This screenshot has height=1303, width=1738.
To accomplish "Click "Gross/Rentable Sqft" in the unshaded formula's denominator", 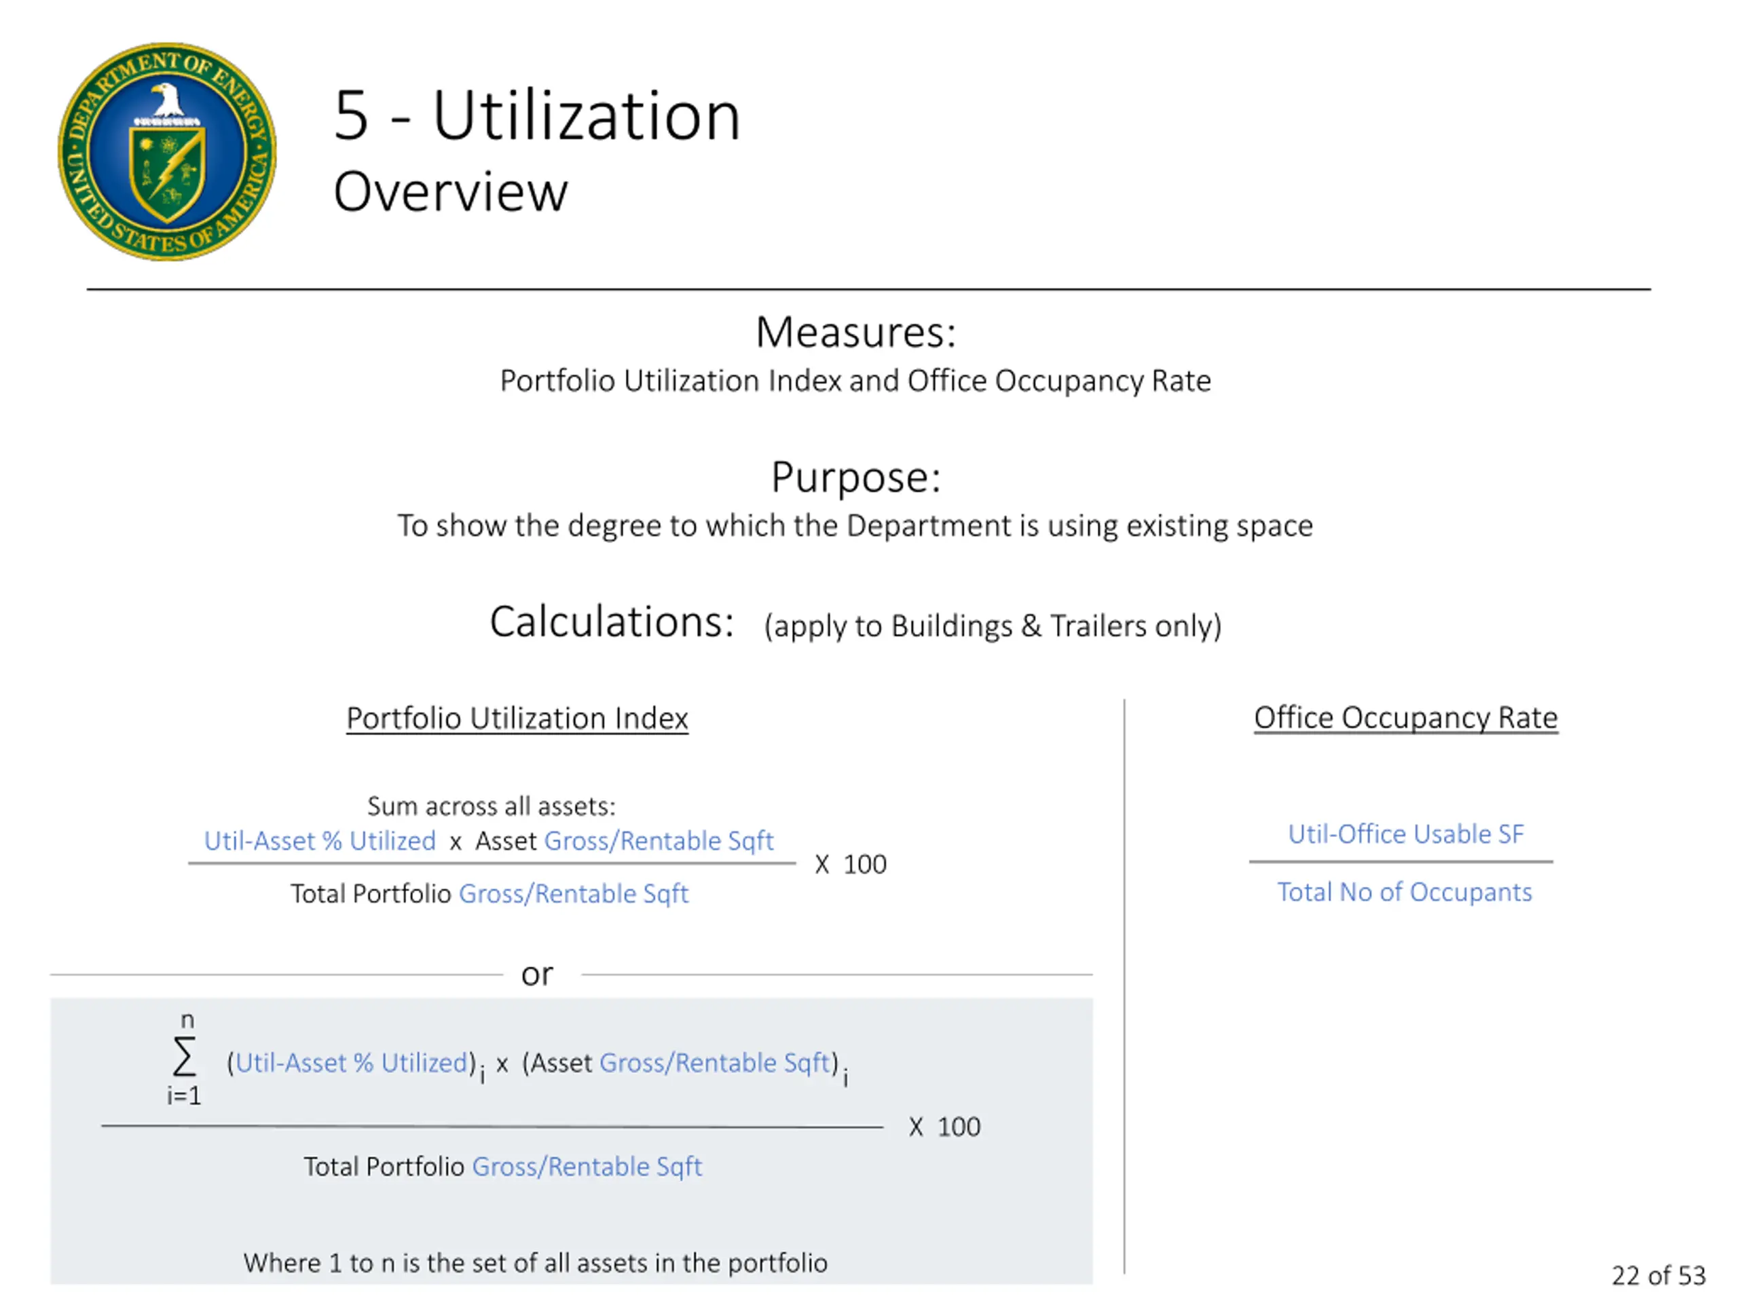I will click(x=573, y=893).
